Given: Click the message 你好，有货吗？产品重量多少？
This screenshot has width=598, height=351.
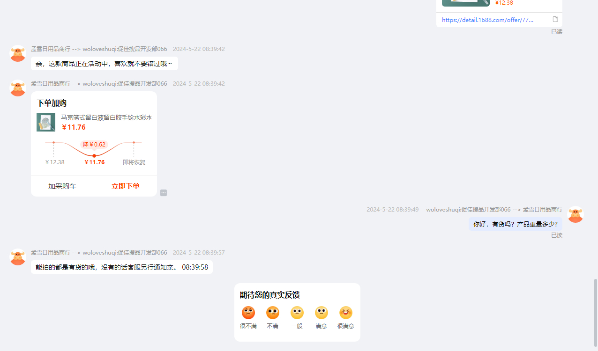Looking at the screenshot, I should 516,224.
